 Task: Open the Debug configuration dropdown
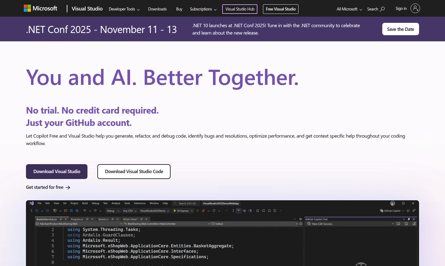click(x=112, y=211)
